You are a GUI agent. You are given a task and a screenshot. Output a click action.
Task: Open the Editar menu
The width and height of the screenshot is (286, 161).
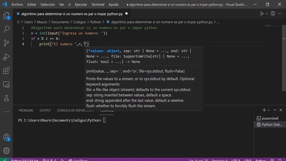coord(32,4)
